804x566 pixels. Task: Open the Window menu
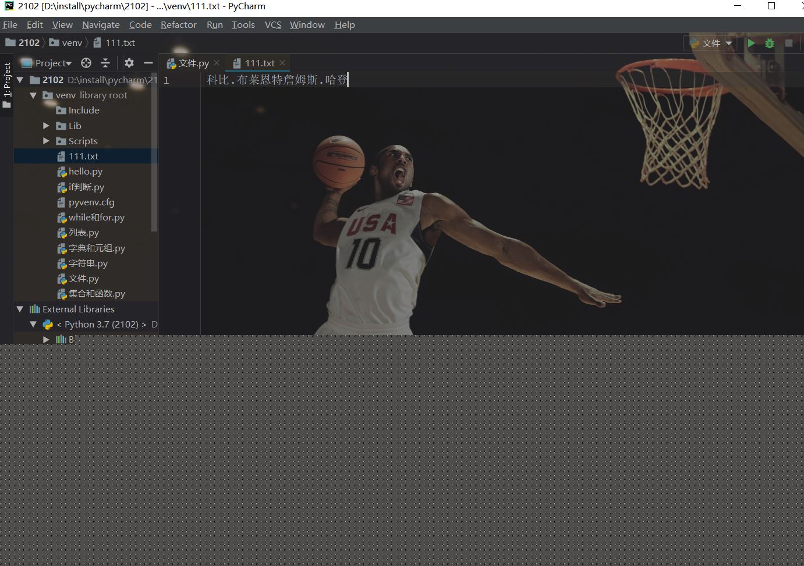tap(307, 24)
